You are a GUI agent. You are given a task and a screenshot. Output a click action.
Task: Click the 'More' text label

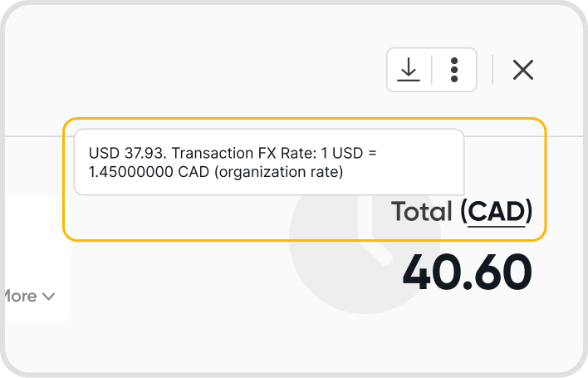[x=18, y=296]
